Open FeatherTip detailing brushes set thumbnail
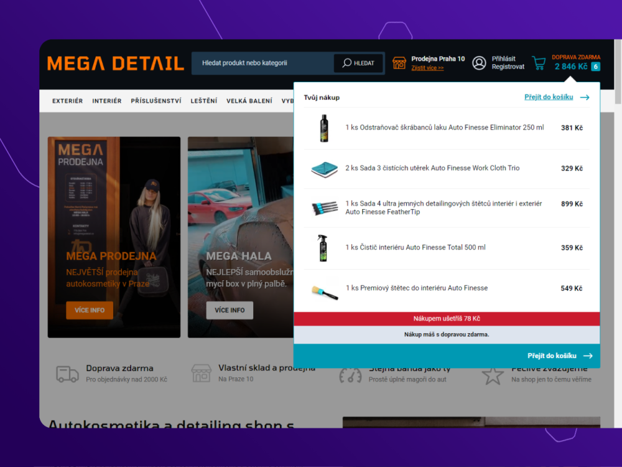 coord(324,207)
